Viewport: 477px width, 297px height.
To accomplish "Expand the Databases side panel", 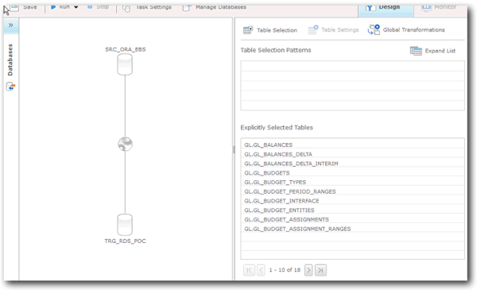I will pos(11,25).
